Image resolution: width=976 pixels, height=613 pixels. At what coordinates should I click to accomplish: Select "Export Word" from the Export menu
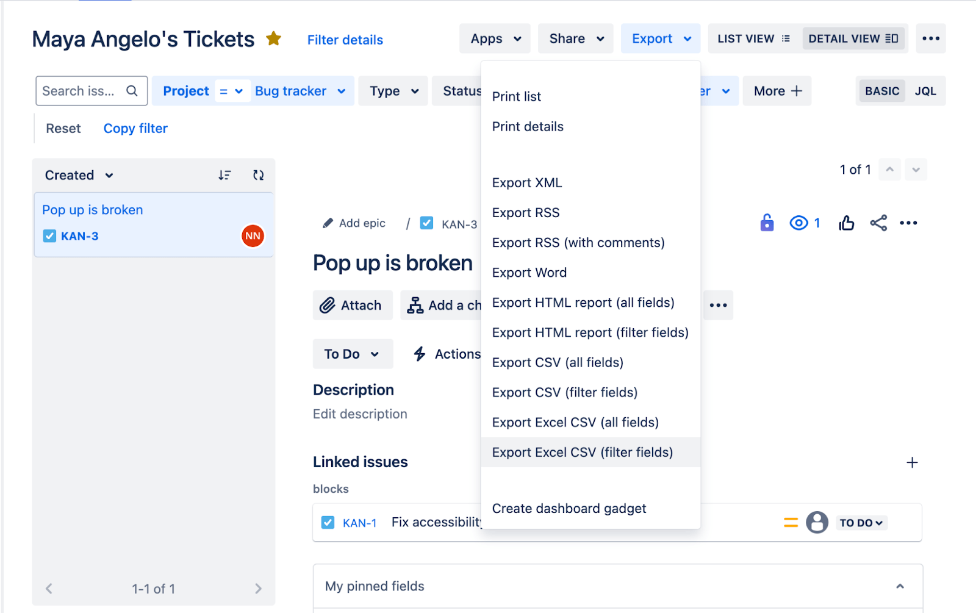[x=529, y=272]
